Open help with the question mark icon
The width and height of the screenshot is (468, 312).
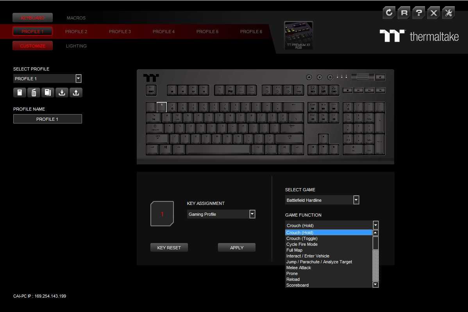(419, 13)
